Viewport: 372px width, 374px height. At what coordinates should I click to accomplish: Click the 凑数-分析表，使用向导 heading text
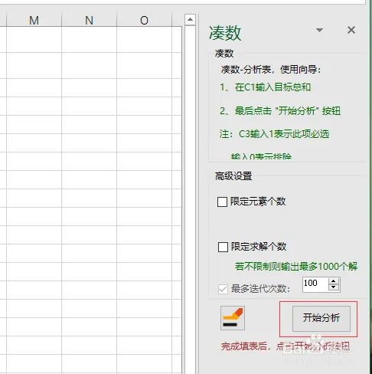click(x=271, y=70)
